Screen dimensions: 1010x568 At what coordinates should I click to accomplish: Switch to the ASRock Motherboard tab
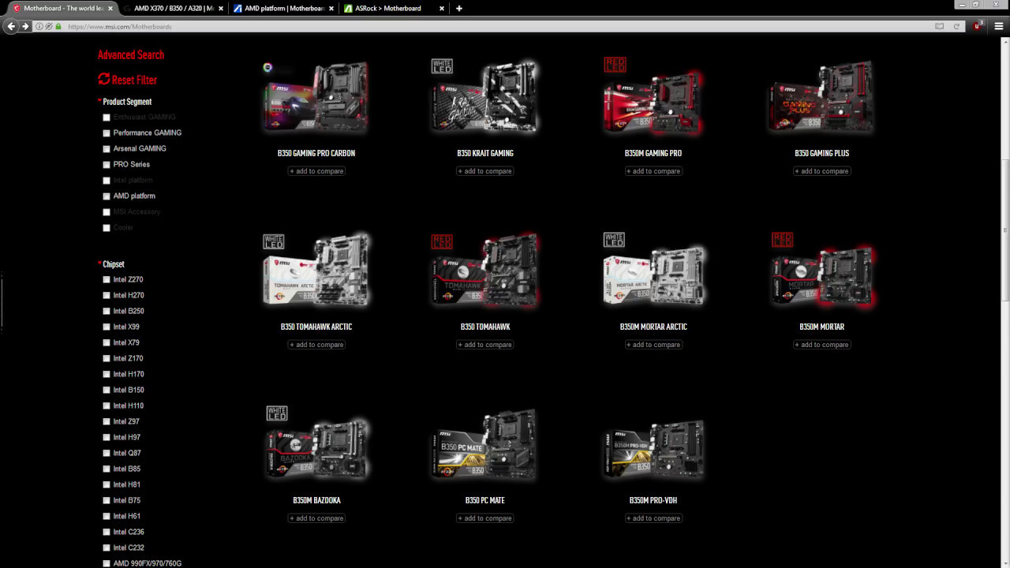click(x=394, y=8)
